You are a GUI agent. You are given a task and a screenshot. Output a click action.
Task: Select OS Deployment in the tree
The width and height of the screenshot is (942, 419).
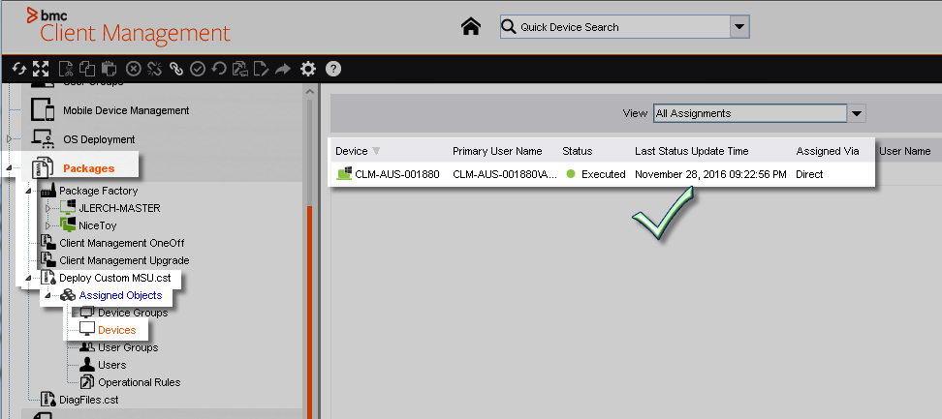click(x=99, y=139)
